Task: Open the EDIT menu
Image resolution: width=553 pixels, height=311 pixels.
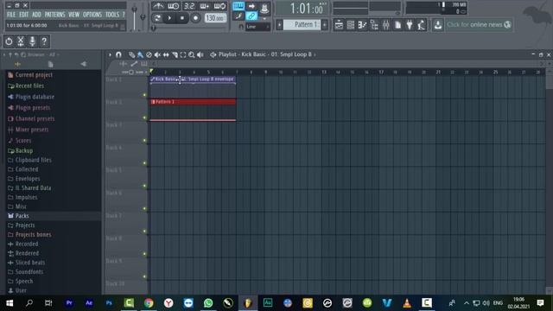Action: pos(23,15)
